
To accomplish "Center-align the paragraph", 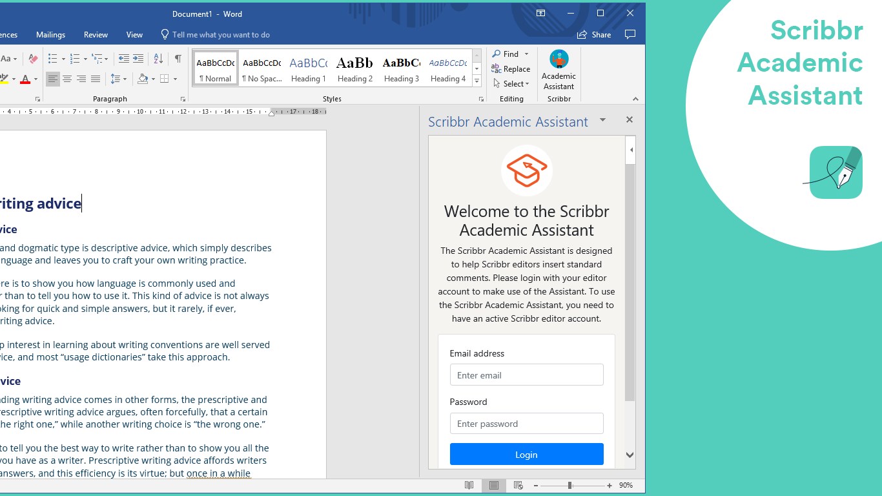I will tap(67, 79).
